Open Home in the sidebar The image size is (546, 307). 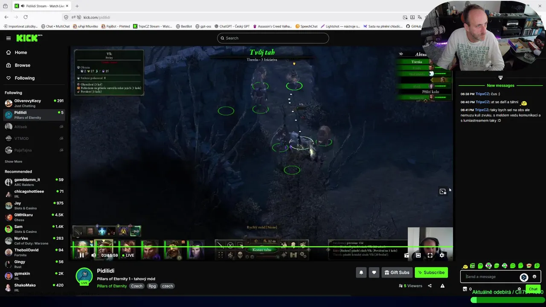click(35, 52)
